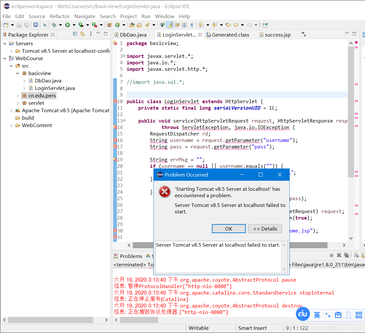Open Package Explorer View Menu dots
This screenshot has width=365, height=333.
[91, 34]
